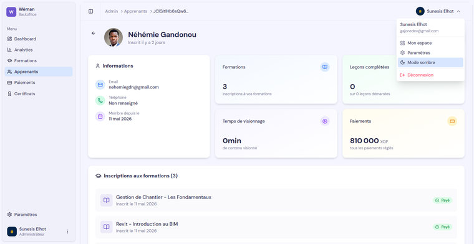The image size is (474, 244).
Task: Click the Formations book icon in stats card
Action: pos(325,67)
